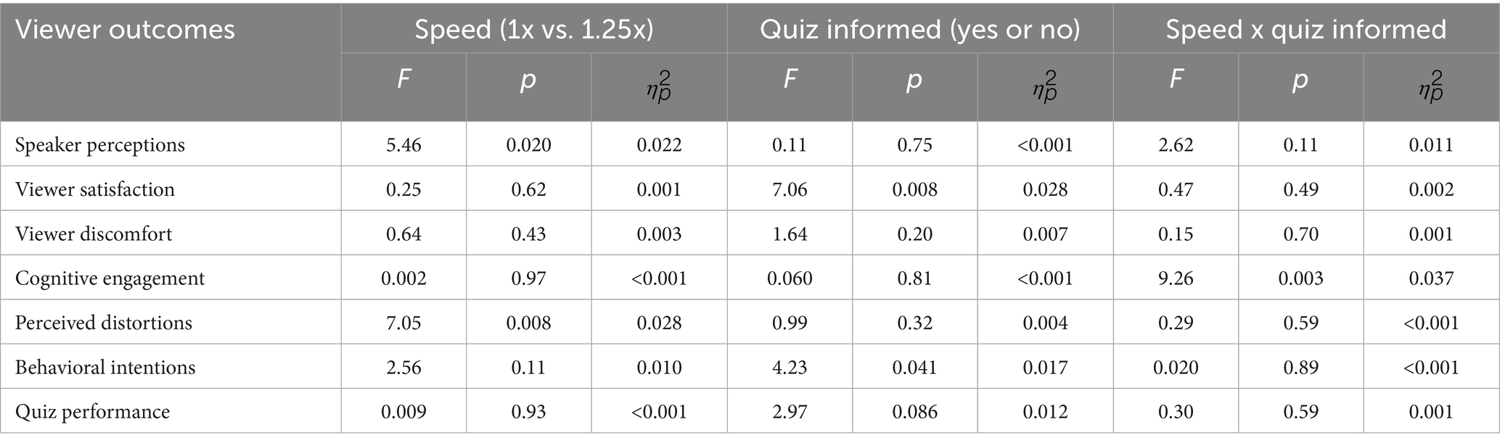
Task: Click the "Speaker perceptions" row label
Action: [x=100, y=144]
